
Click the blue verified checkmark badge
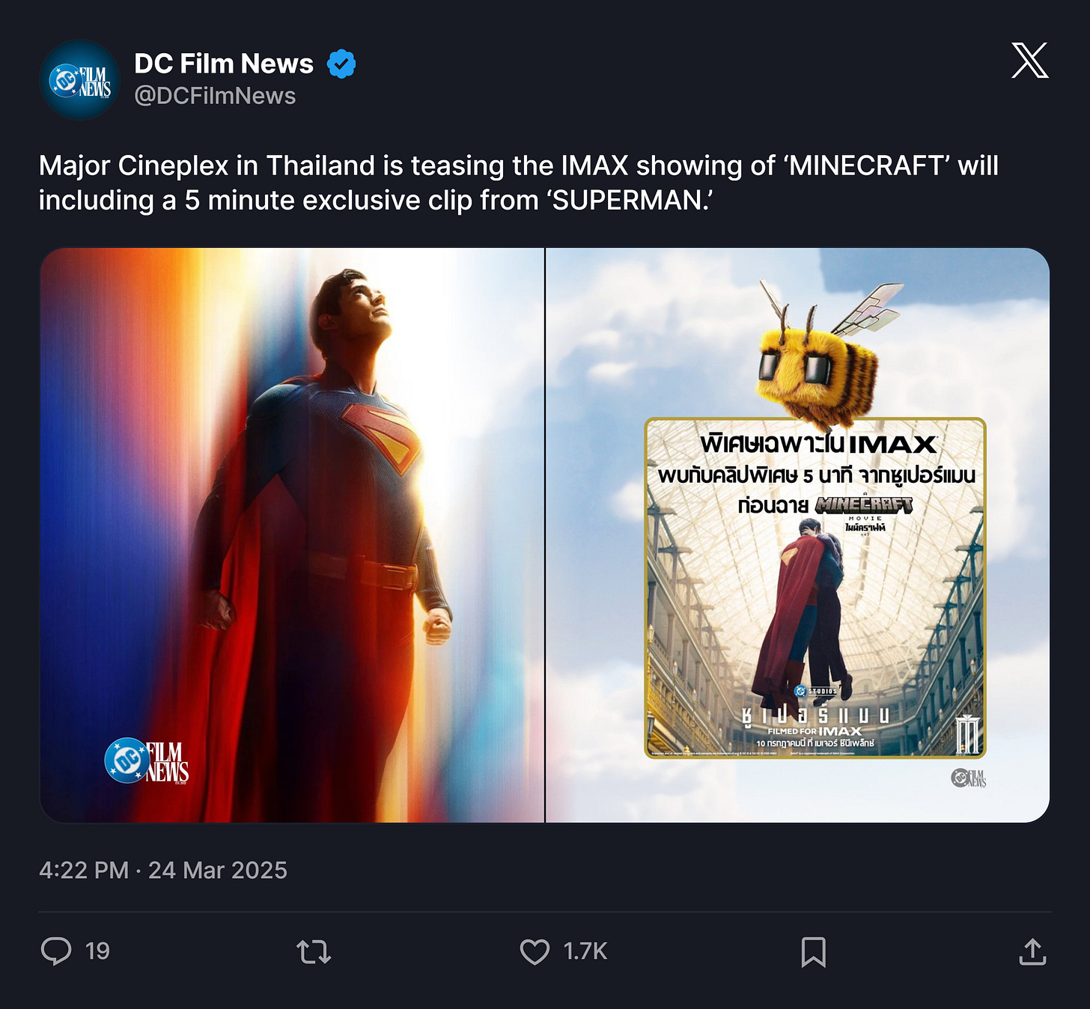tap(341, 64)
